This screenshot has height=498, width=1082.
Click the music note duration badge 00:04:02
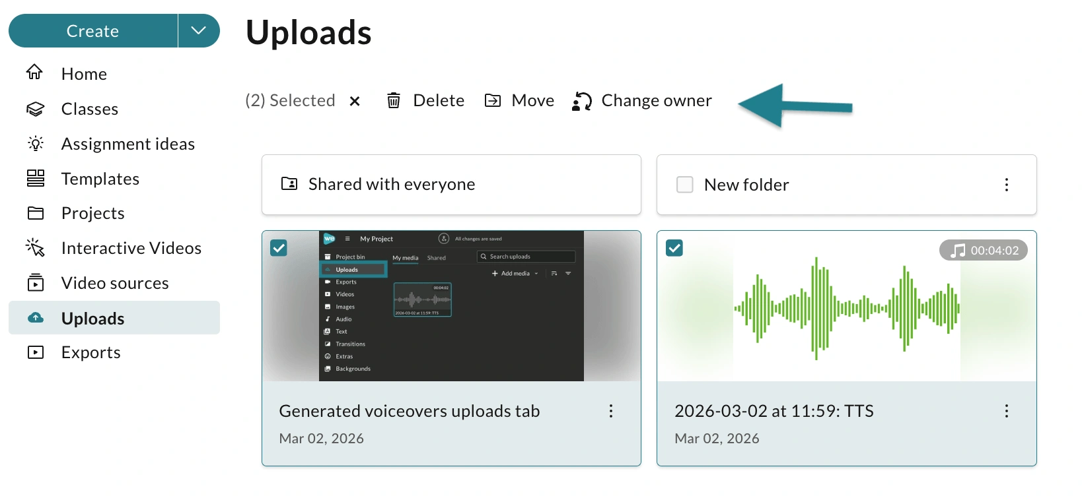[x=984, y=250]
